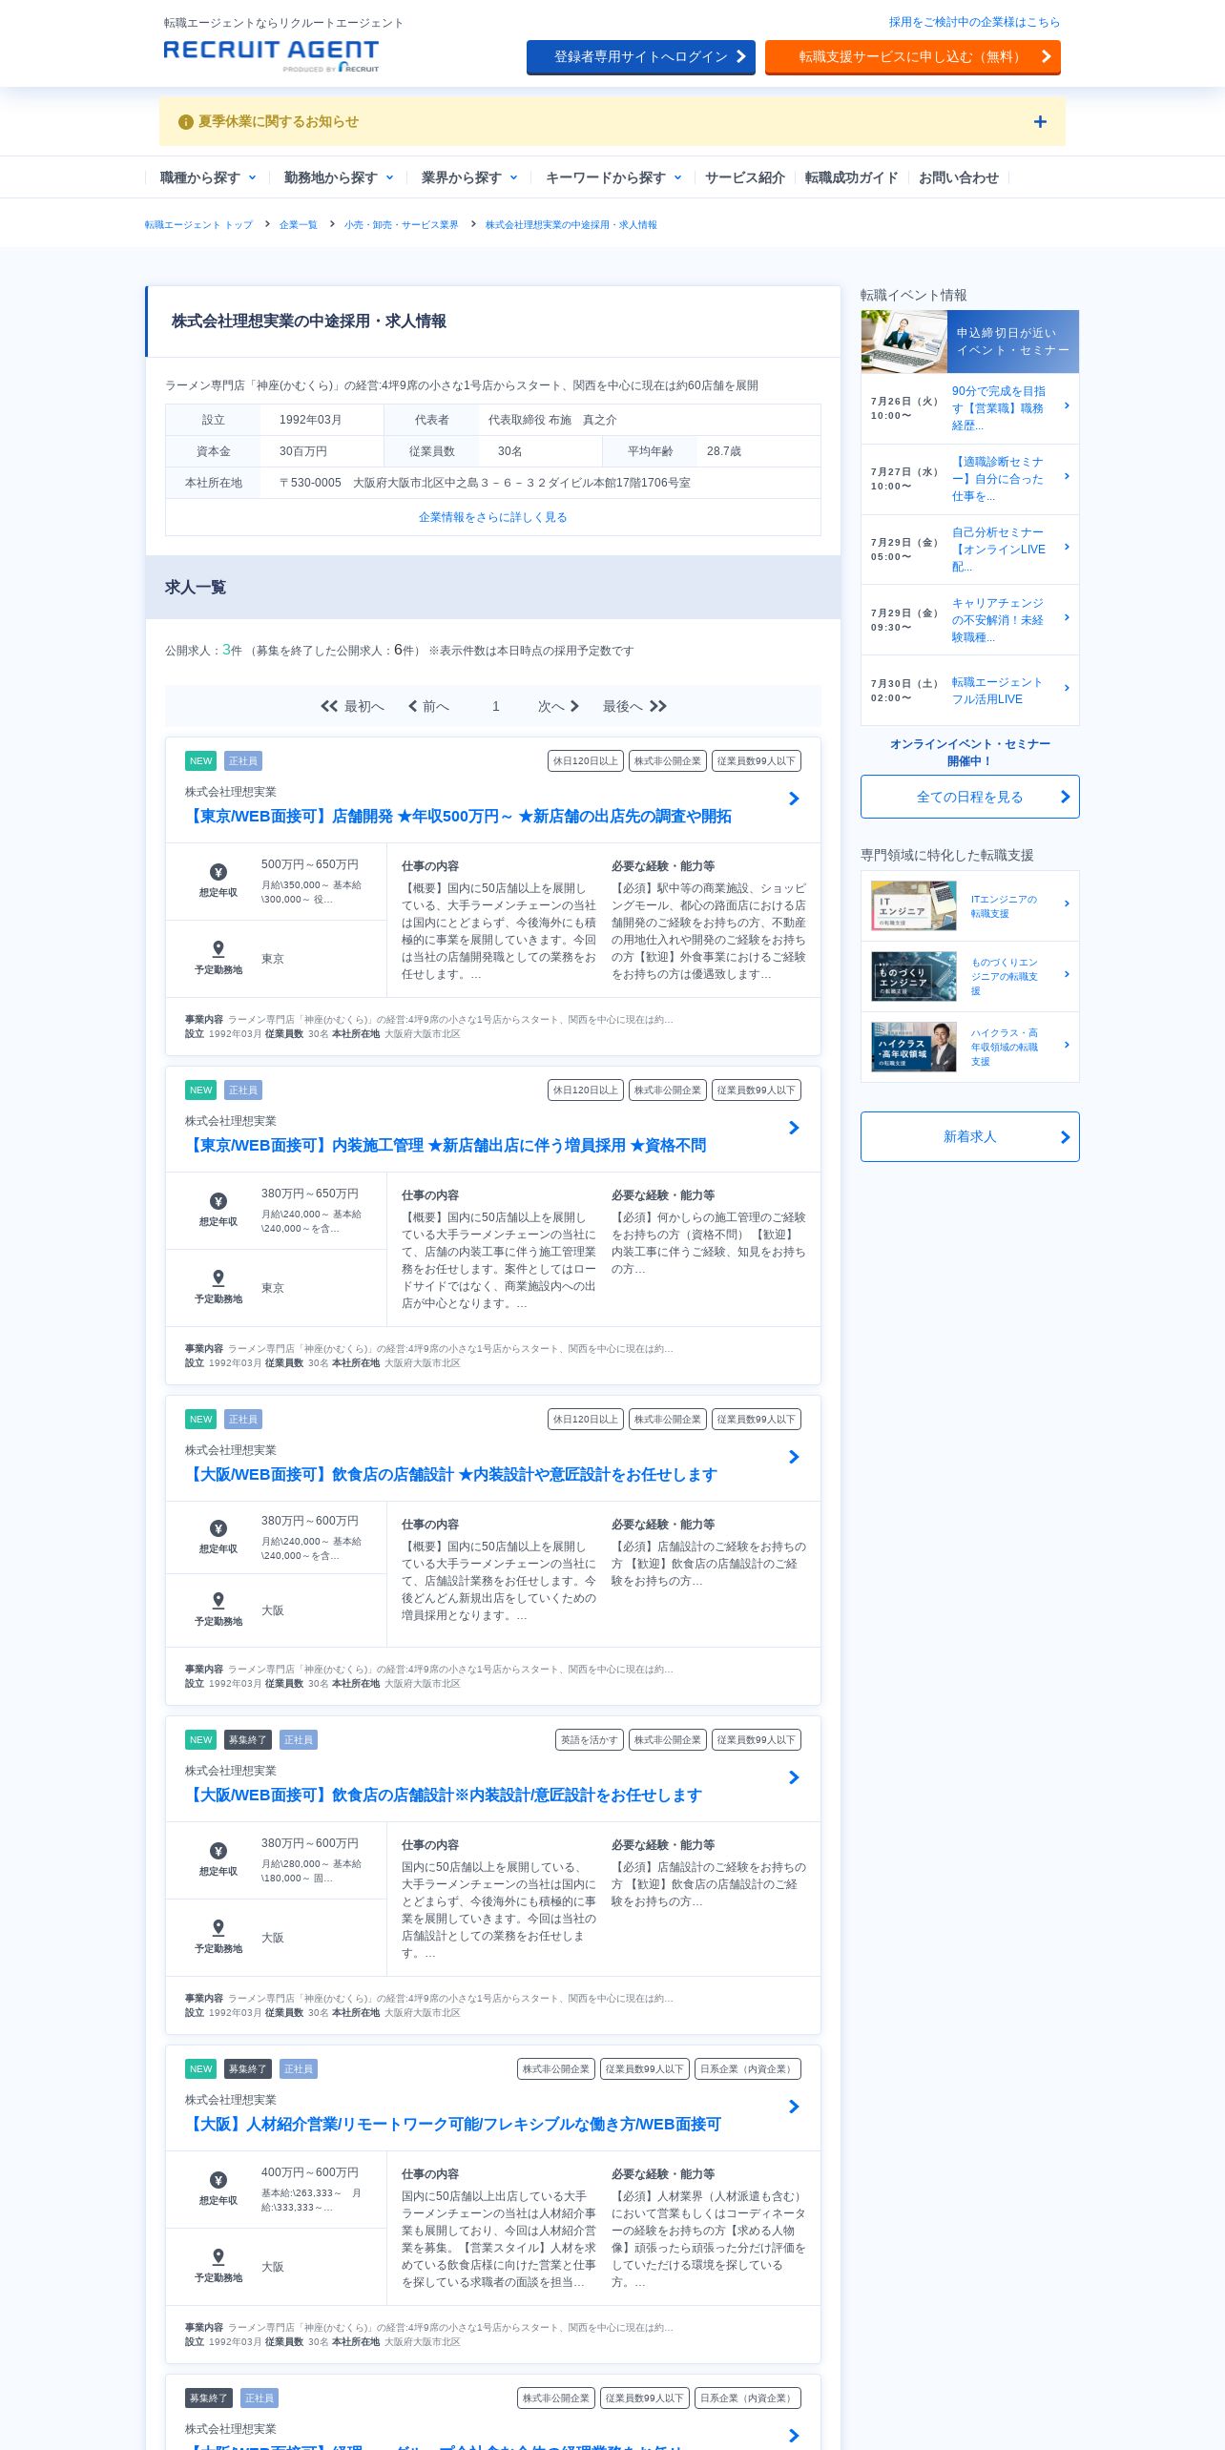Open 企業情報をさらに詳しく見る link
This screenshot has height=2450, width=1225.
[x=492, y=517]
